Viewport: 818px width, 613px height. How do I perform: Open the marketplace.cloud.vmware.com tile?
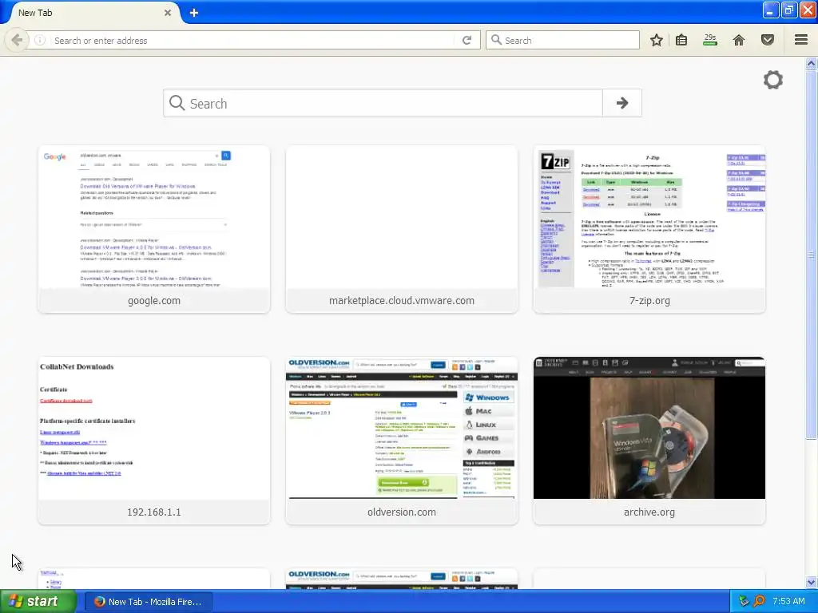[x=402, y=229]
